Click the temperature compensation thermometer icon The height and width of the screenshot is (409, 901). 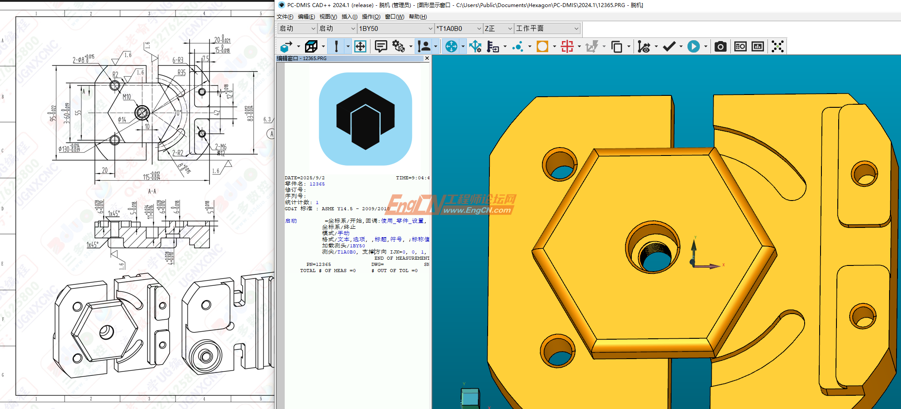click(x=493, y=46)
